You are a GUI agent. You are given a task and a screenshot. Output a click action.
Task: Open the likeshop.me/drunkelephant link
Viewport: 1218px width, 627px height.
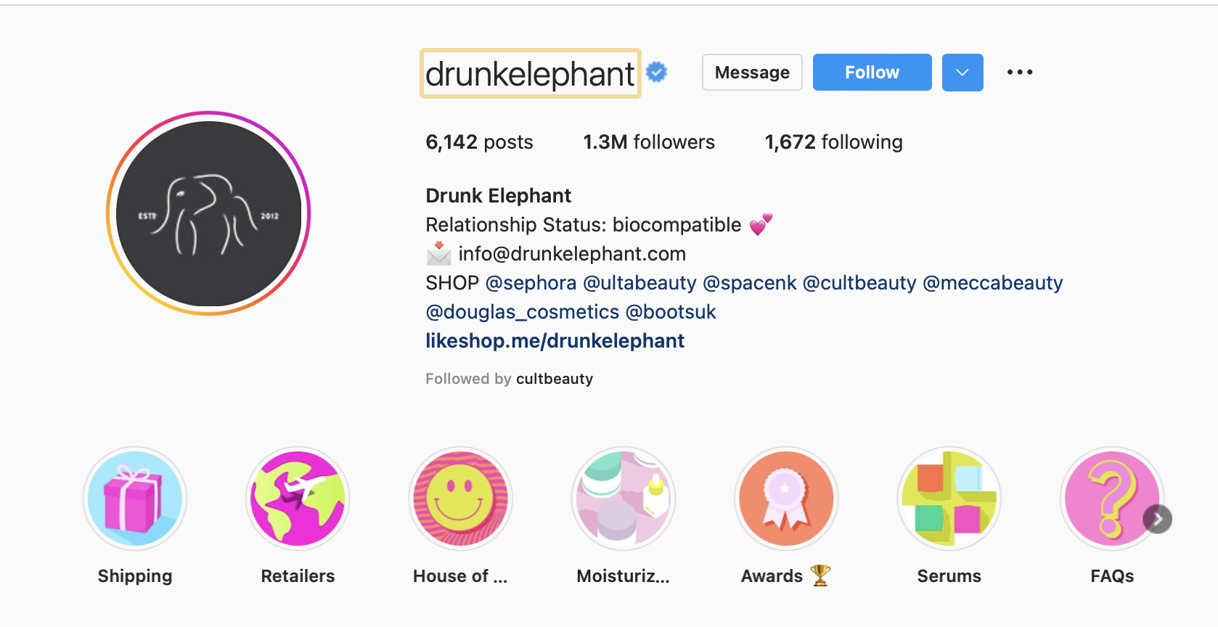pyautogui.click(x=555, y=340)
